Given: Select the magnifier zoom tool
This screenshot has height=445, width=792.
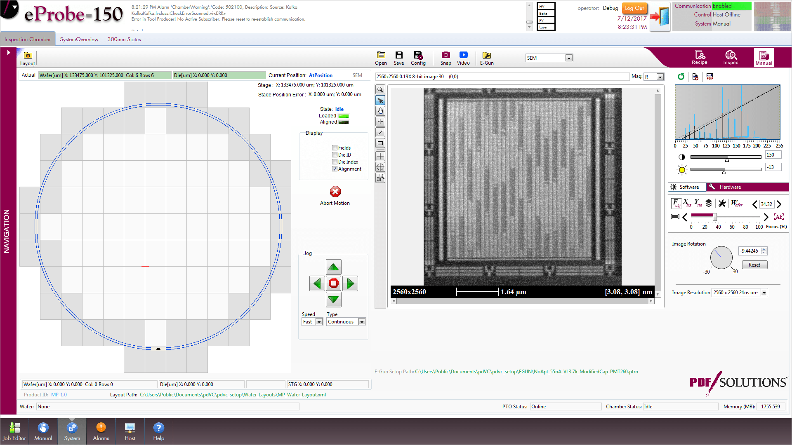Looking at the screenshot, I should 380,89.
